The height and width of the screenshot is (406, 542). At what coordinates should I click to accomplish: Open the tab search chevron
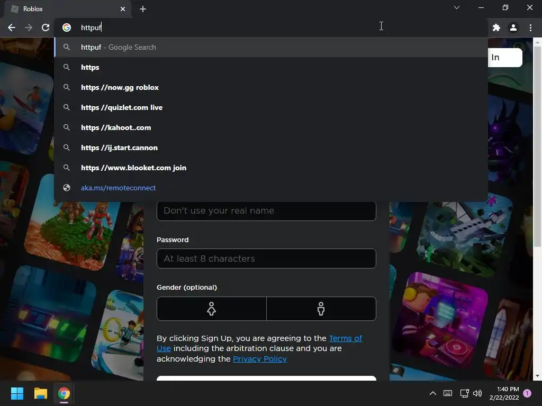pyautogui.click(x=457, y=7)
